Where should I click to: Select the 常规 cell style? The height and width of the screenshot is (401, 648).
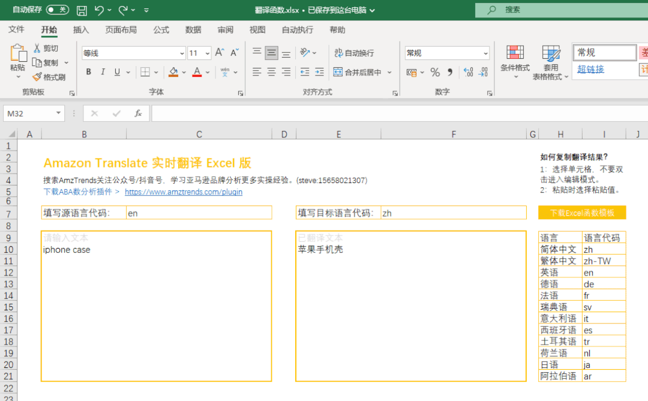coord(605,52)
